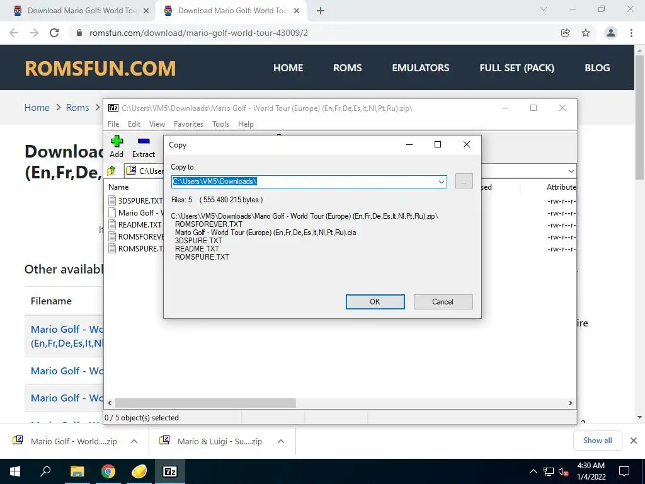
Task: Show hidden system tray icons
Action: 533,471
